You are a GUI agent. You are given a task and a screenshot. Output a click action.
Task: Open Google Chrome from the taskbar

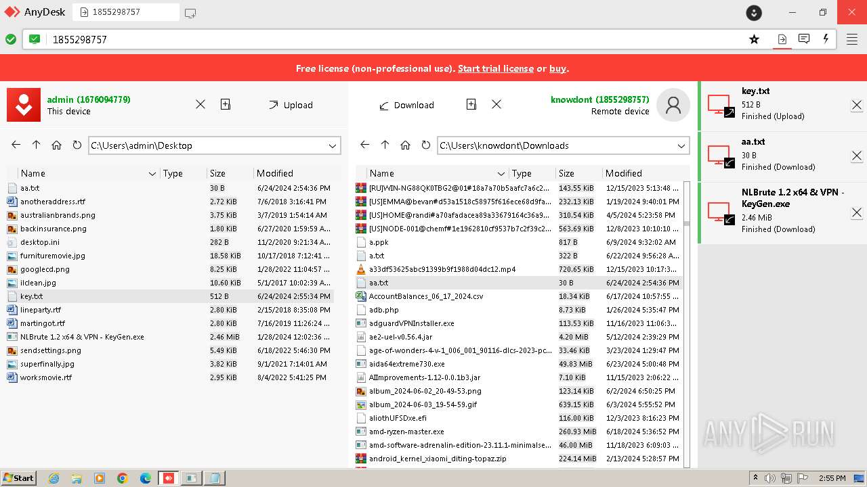tap(123, 478)
